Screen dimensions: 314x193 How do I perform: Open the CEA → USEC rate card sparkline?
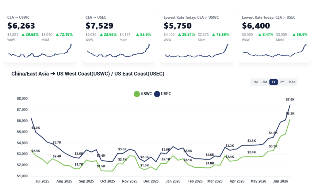click(x=118, y=51)
